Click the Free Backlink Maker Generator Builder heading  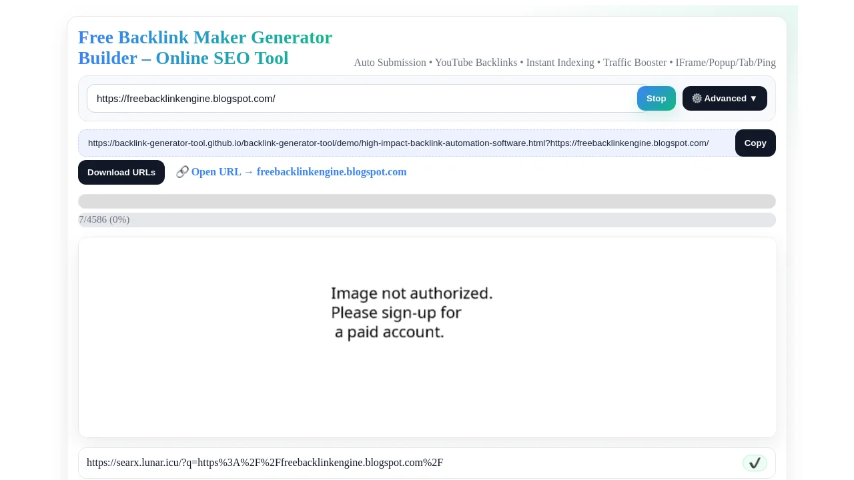pos(205,47)
